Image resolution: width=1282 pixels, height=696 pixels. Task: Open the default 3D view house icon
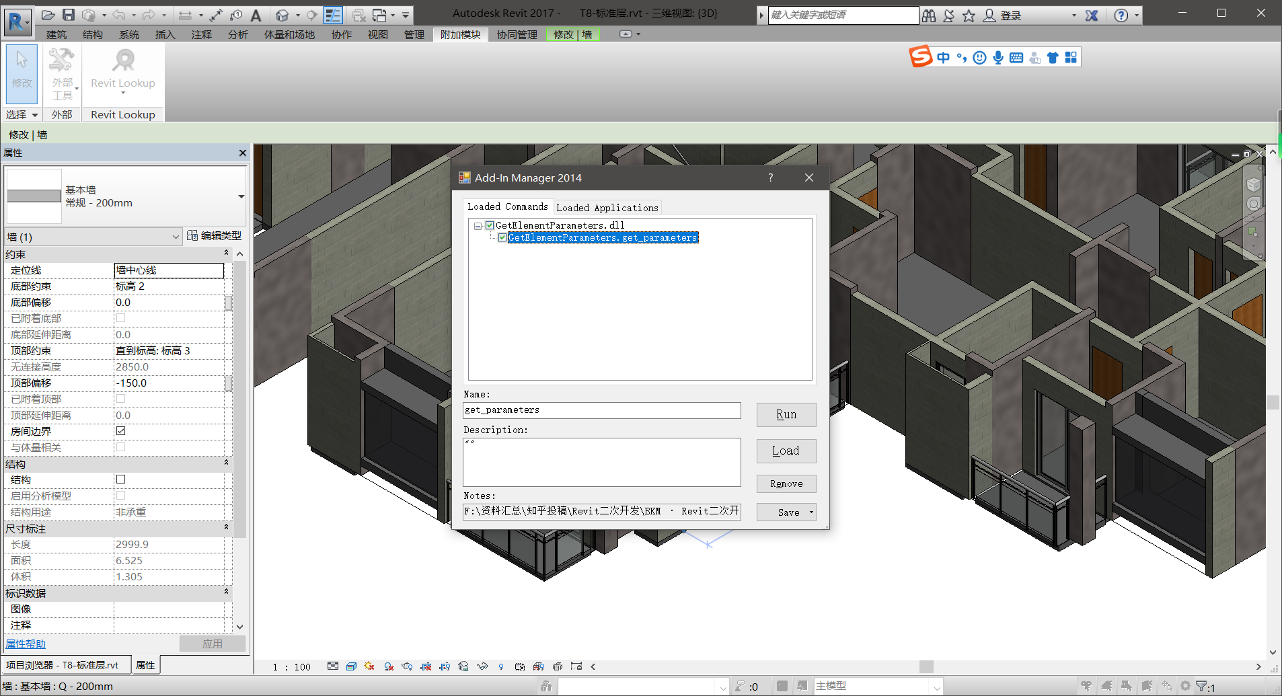pyautogui.click(x=282, y=15)
